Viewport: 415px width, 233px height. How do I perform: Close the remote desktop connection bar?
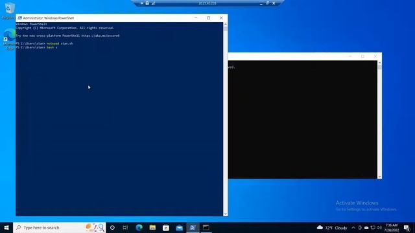[274, 3]
